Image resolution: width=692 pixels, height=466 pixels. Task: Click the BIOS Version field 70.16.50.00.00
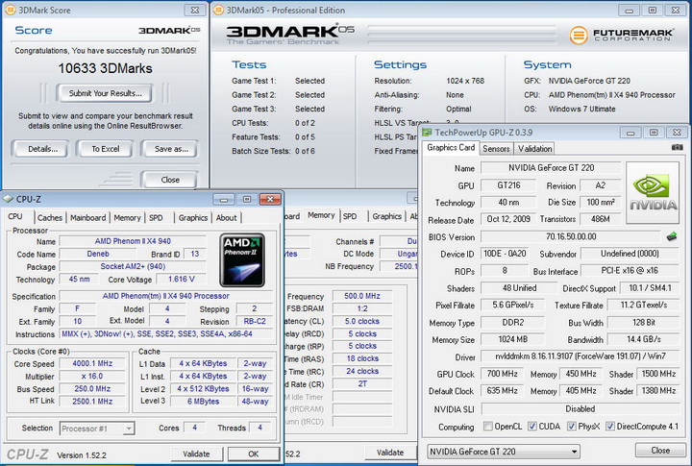tap(571, 236)
